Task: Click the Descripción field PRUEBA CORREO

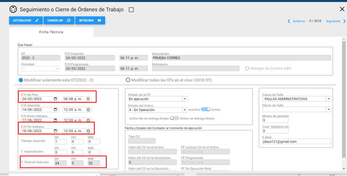Action: click(242, 58)
